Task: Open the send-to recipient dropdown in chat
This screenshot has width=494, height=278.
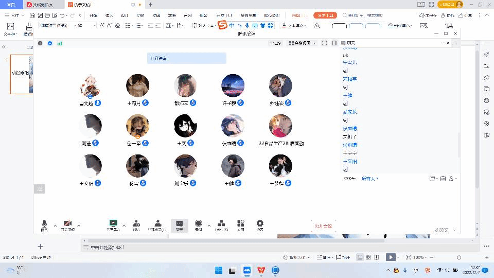Action: [369, 179]
